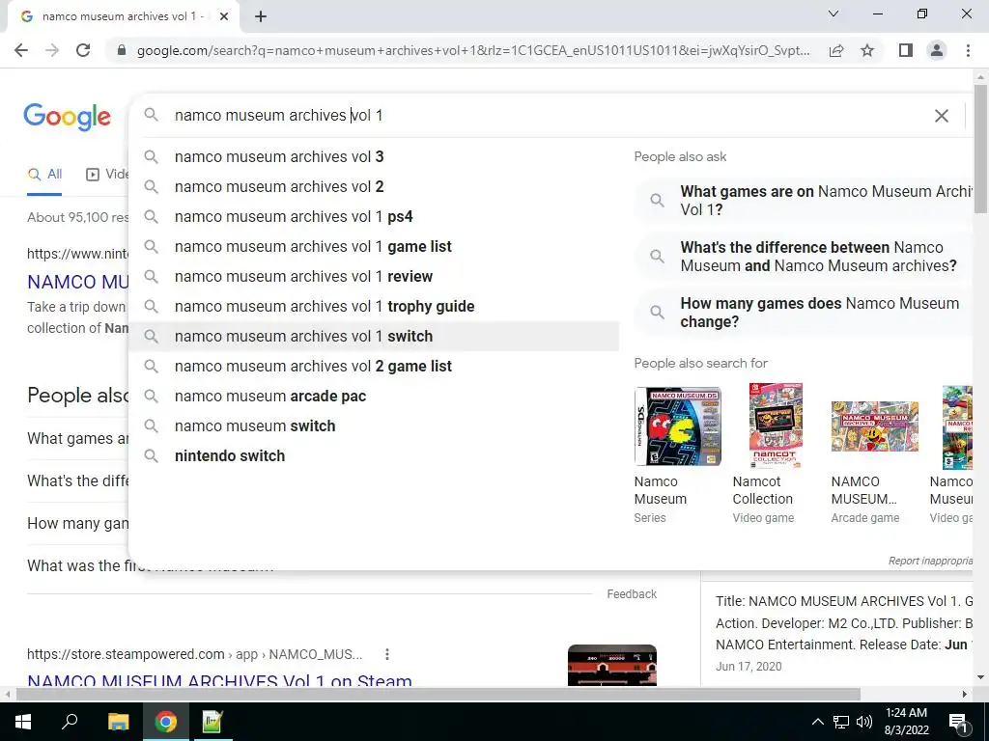Select 'namco museum arcade pac' suggestion

374,397
